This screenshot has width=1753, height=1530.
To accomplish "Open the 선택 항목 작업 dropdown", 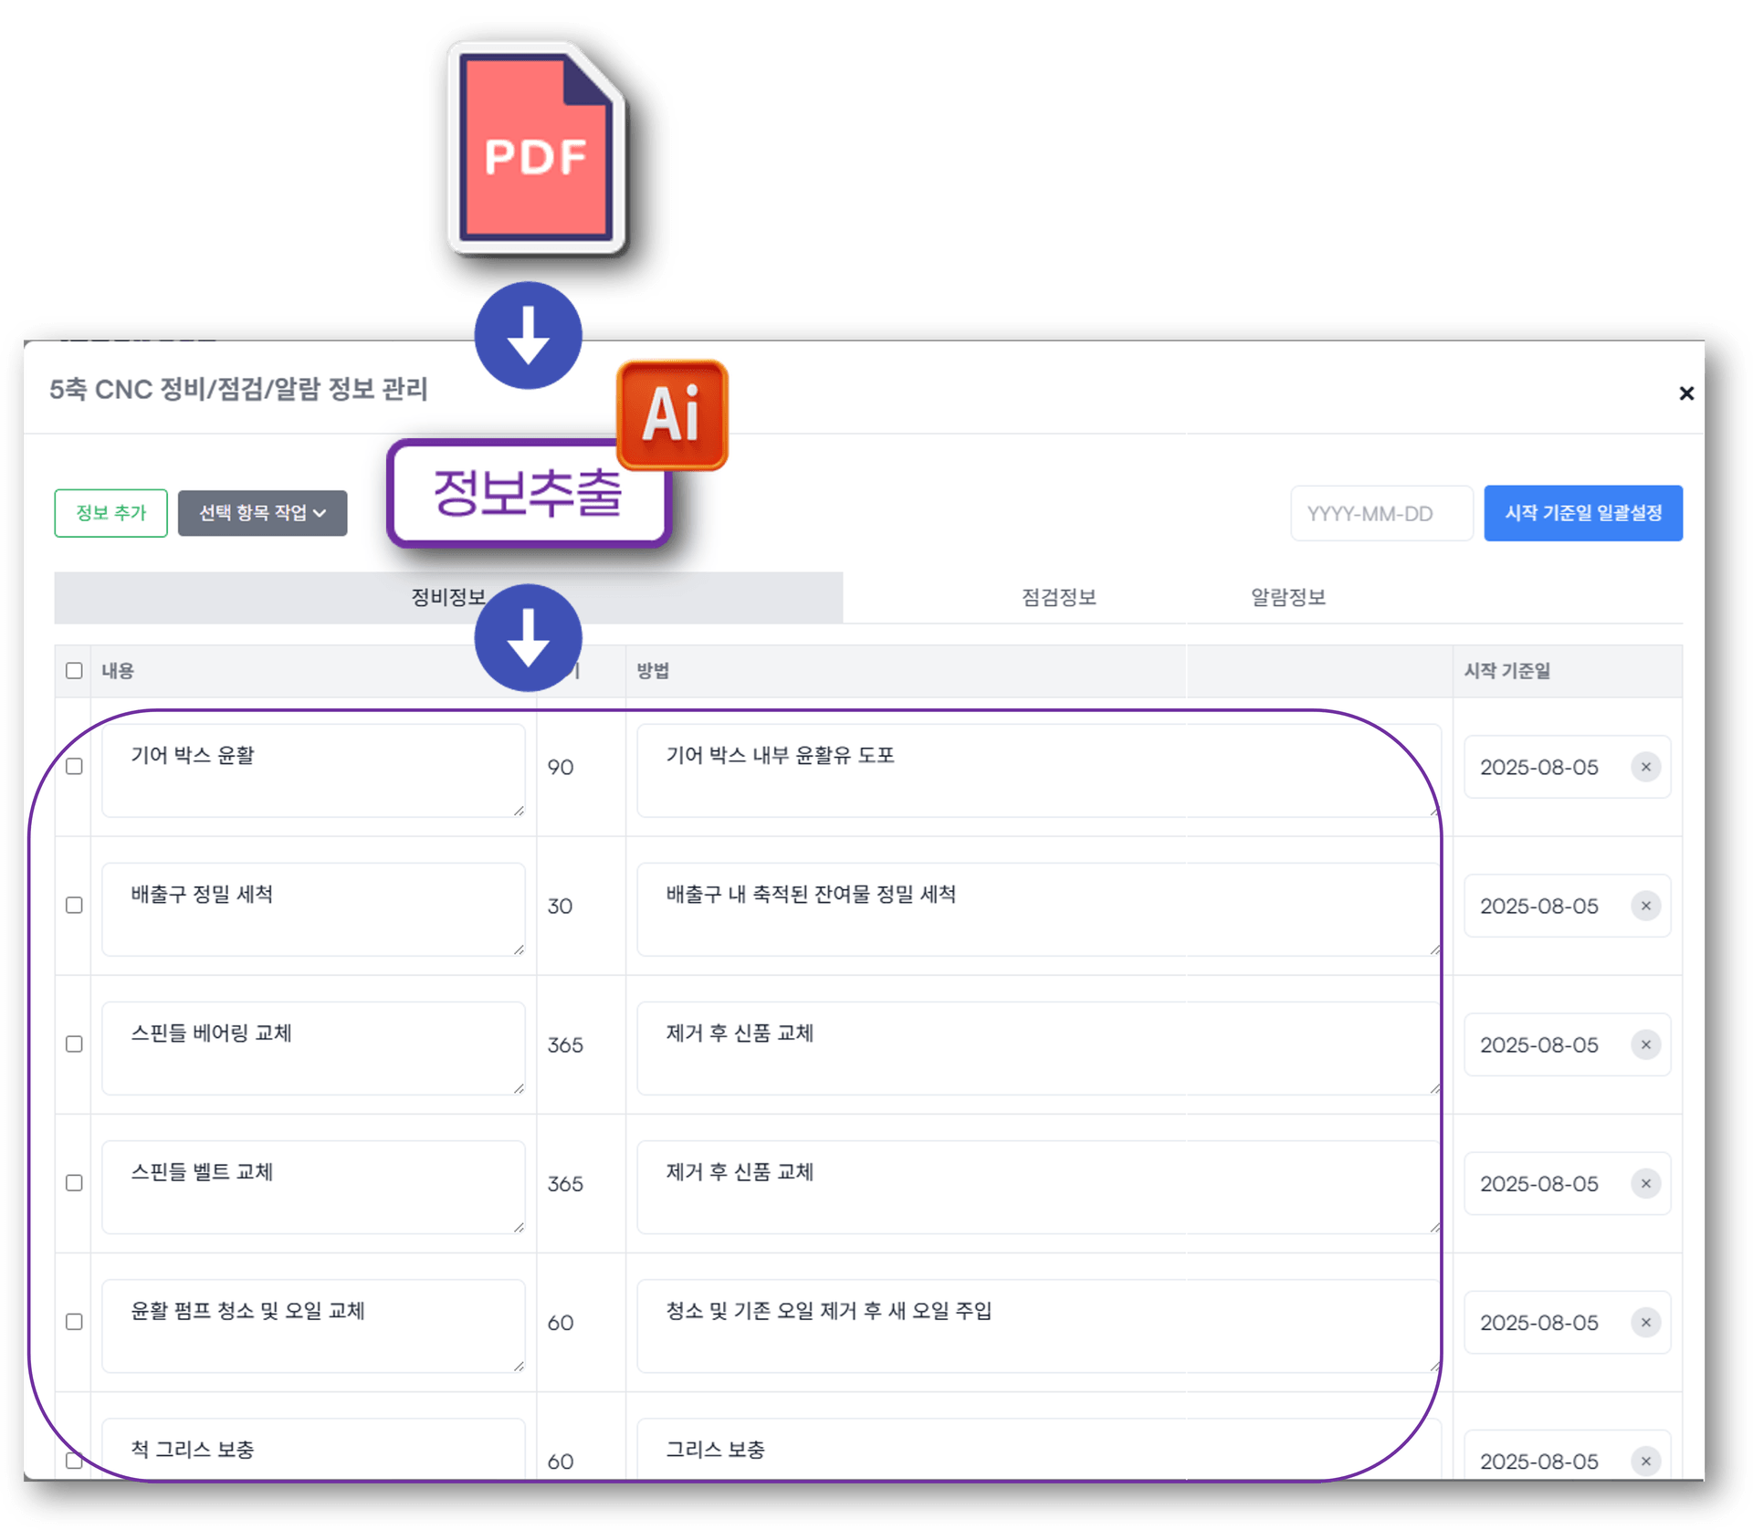I will click(263, 513).
